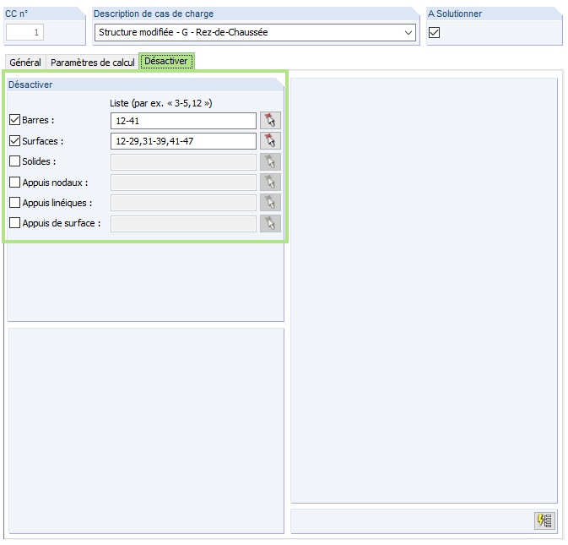Click the Appuis linéiques list field
Image resolution: width=568 pixels, height=545 pixels.
(x=183, y=202)
